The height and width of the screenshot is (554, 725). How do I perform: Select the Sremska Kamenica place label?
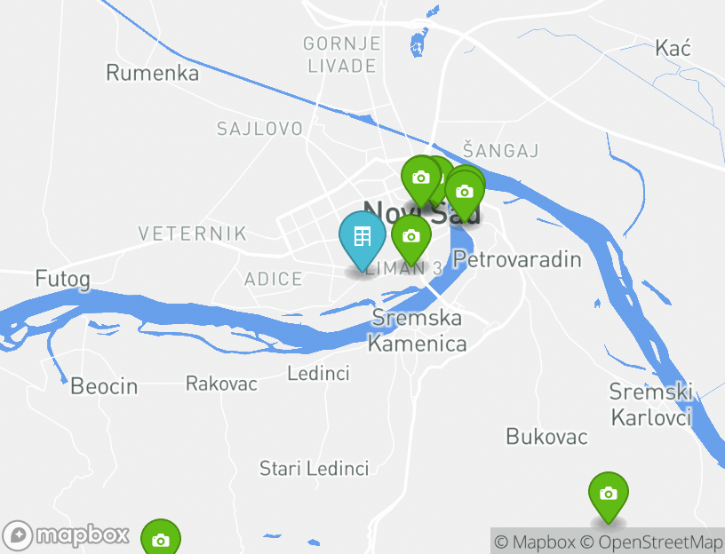click(417, 331)
